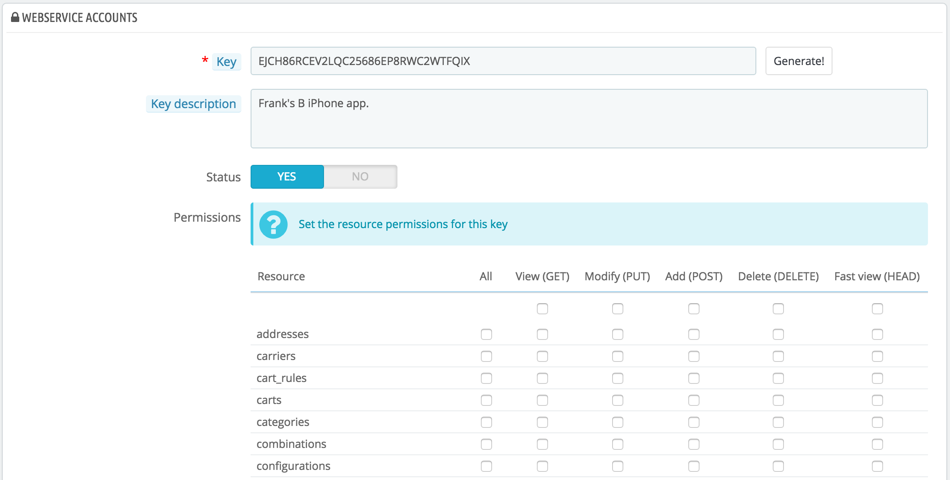Check the Modify (PUT) column header checkbox
This screenshot has width=950, height=480.
tap(618, 309)
